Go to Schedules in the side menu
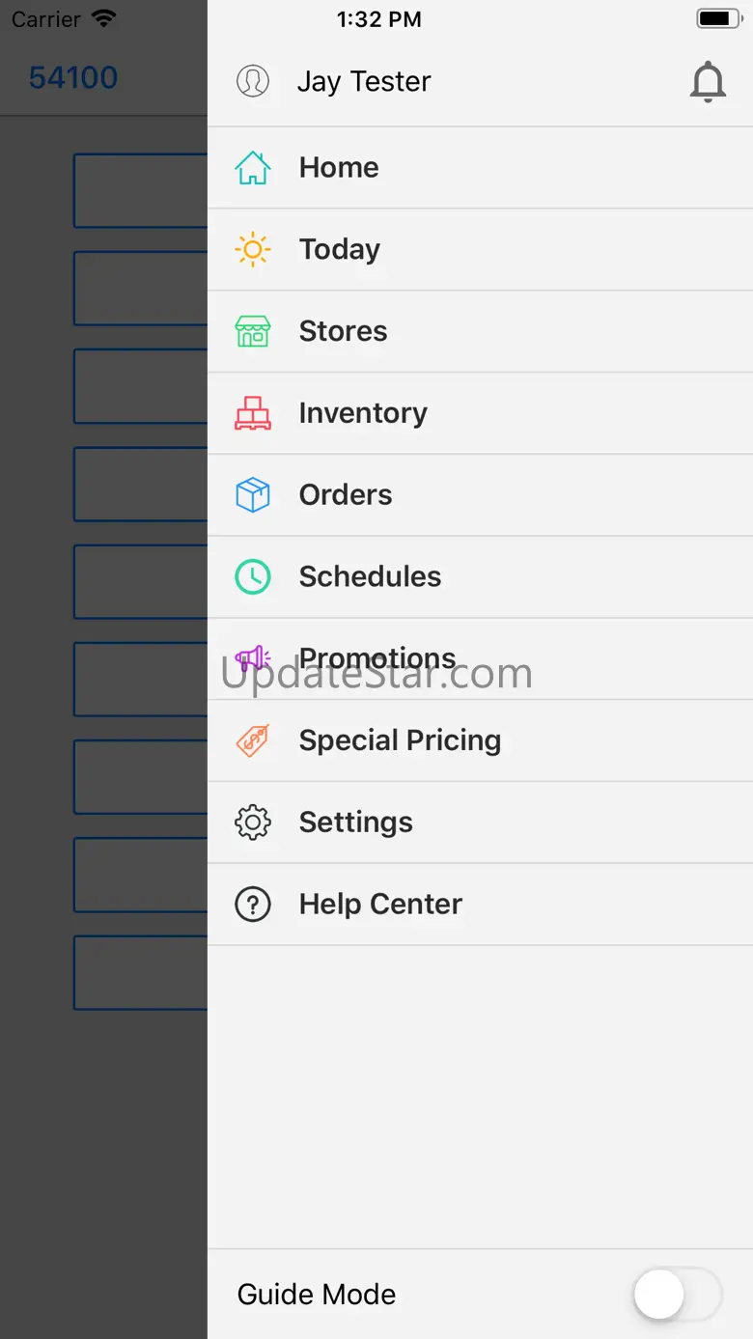This screenshot has width=753, height=1339. 370,576
